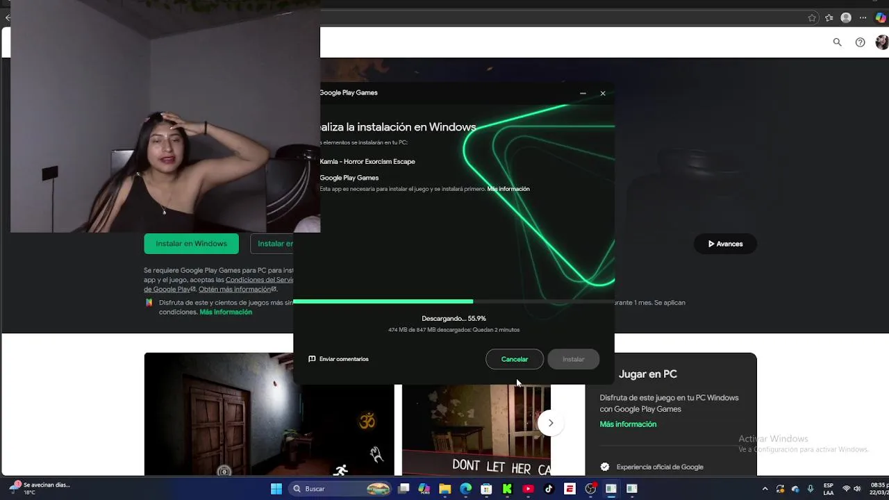Open the Google account avatar menu
Screen dimensions: 889x500
tap(881, 42)
